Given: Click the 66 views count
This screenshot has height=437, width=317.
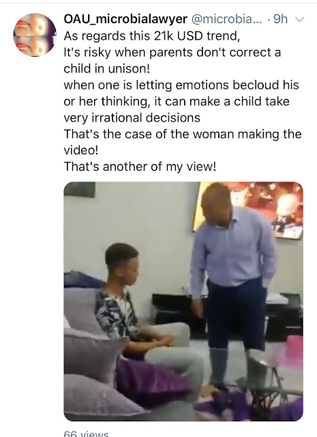Looking at the screenshot, I should [86, 434].
